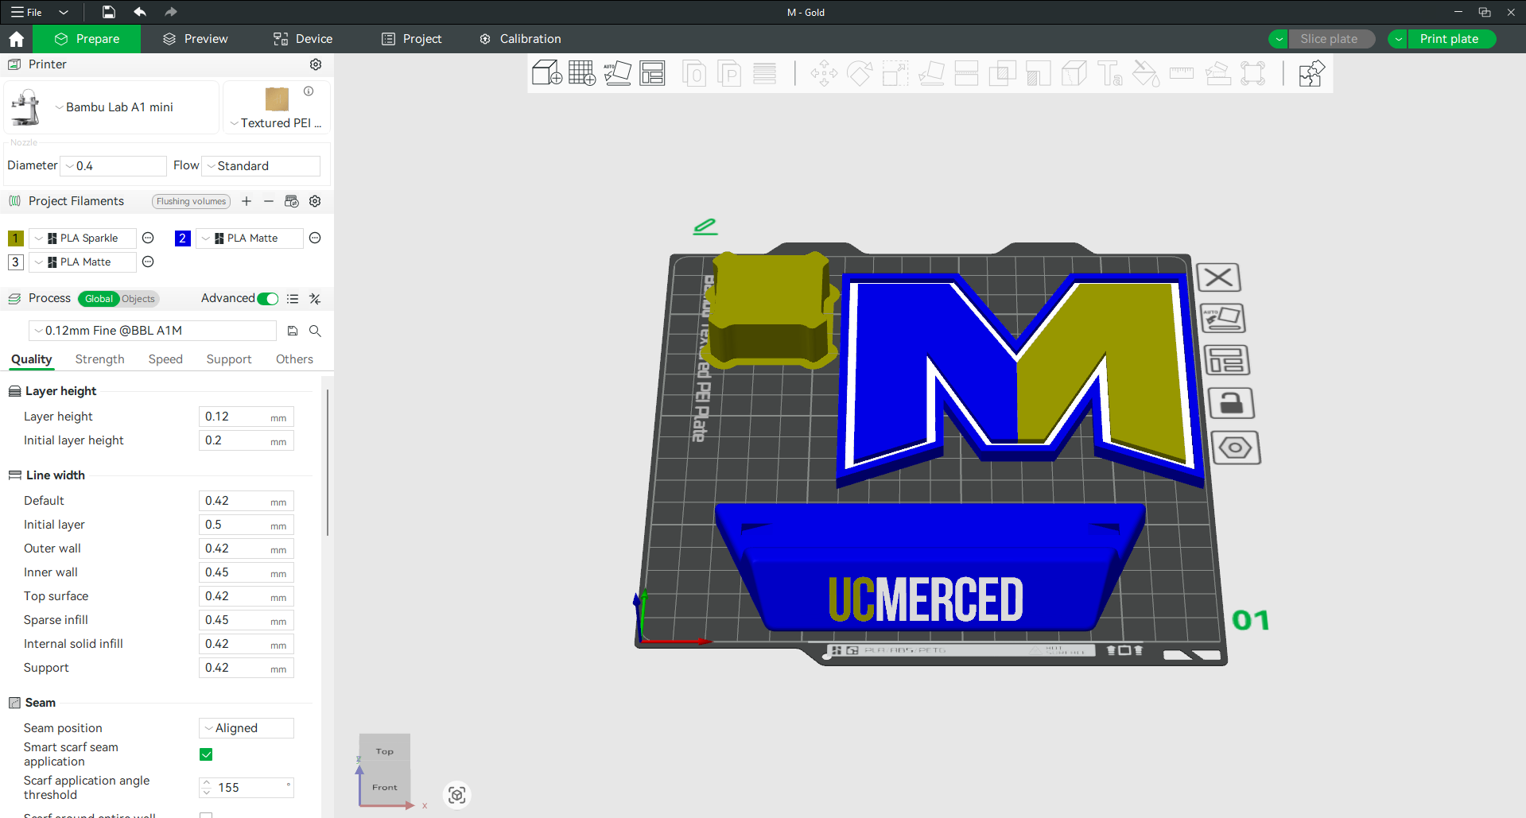
Task: Open filament 2 PLA Matte dropdown
Action: [x=250, y=238]
